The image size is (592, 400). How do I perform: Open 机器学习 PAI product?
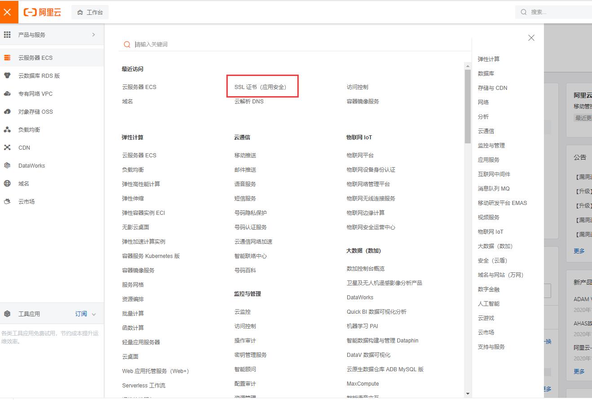pyautogui.click(x=362, y=326)
